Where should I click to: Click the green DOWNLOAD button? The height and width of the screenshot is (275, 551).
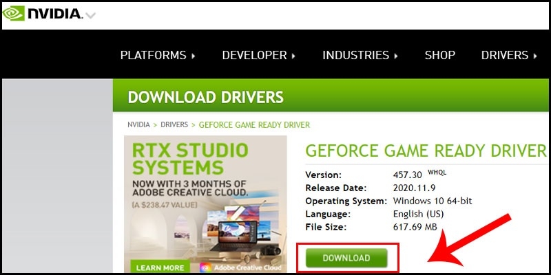tap(346, 258)
